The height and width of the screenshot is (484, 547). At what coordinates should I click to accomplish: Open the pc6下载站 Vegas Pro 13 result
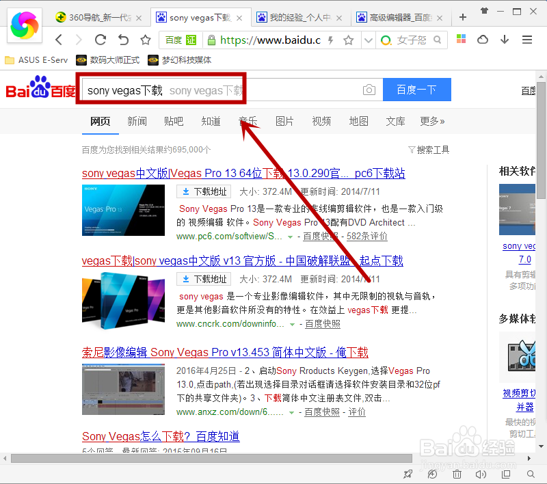[x=243, y=174]
